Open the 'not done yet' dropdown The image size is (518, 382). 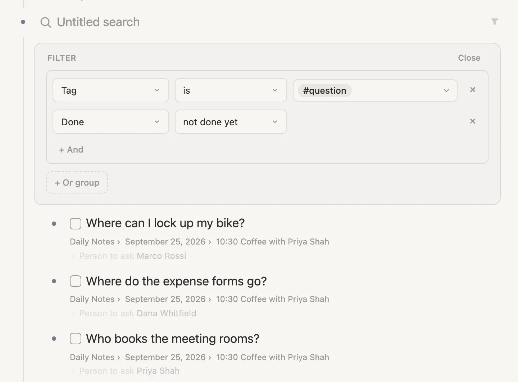click(231, 122)
